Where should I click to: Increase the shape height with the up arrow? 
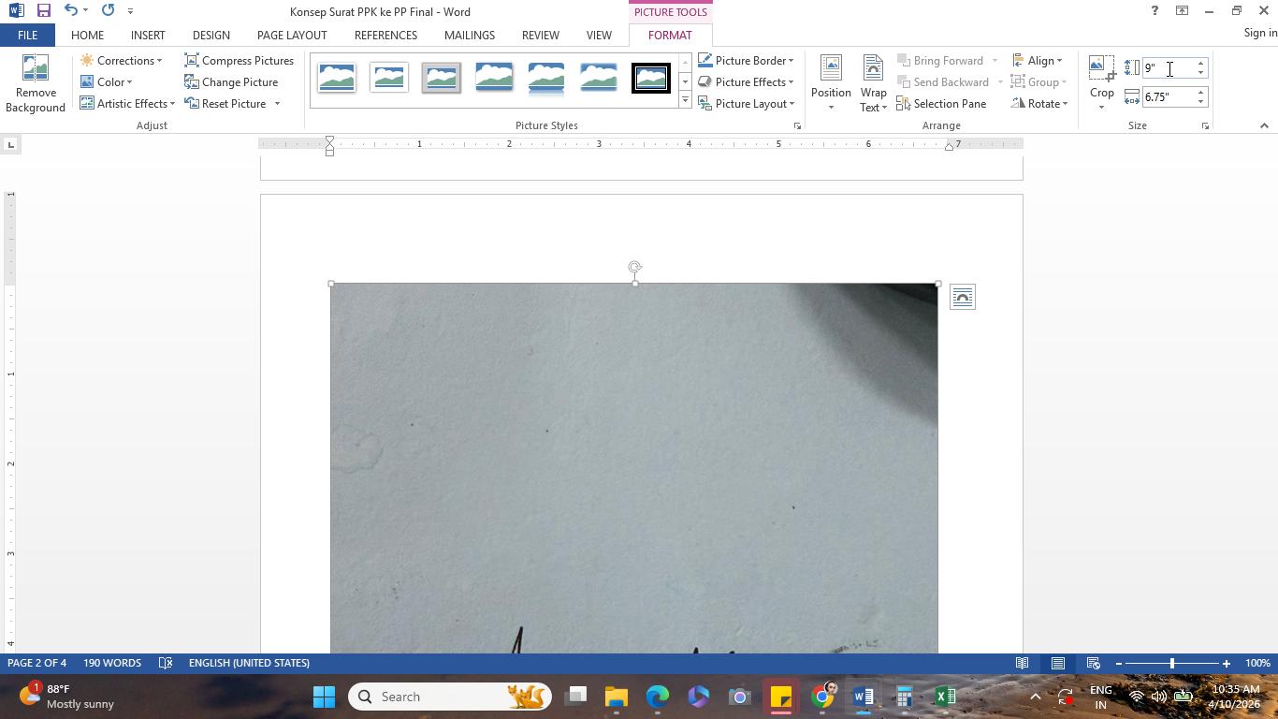coord(1201,64)
